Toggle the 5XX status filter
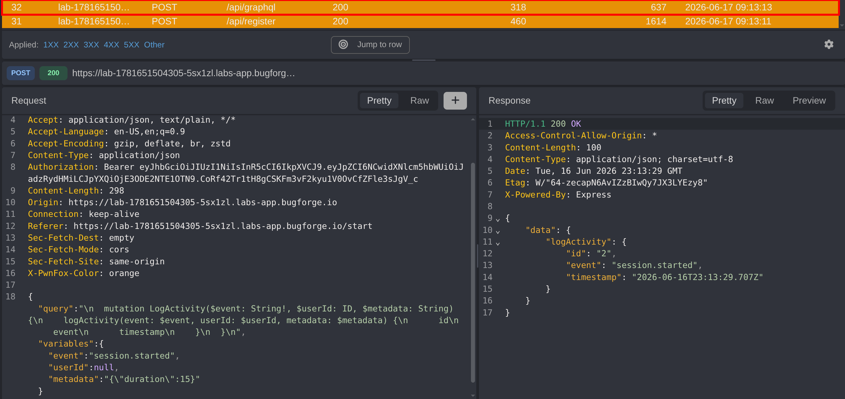The width and height of the screenshot is (845, 399). pos(131,45)
